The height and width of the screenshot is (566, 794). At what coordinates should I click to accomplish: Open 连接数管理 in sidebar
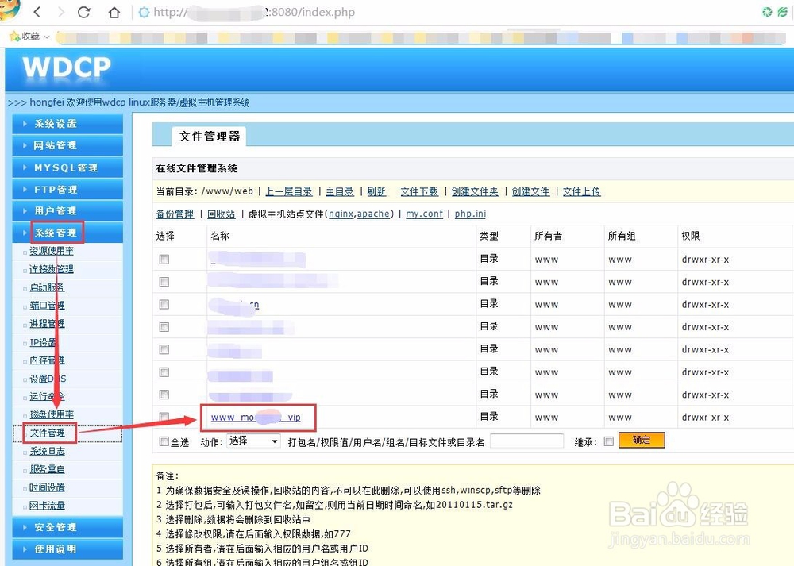(x=51, y=269)
